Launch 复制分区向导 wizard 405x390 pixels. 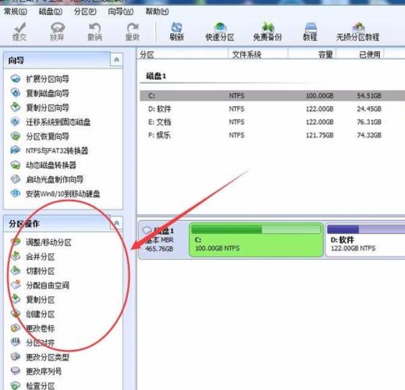click(x=40, y=107)
